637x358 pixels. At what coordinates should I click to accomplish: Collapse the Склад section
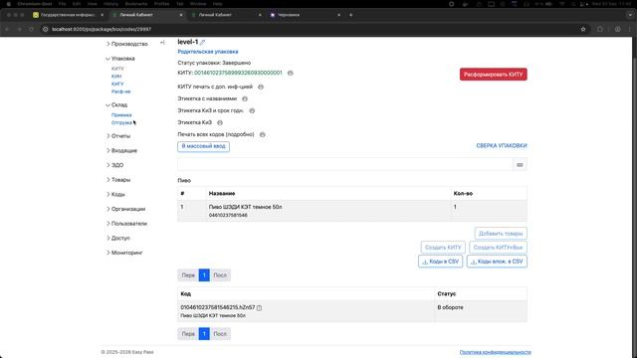click(x=117, y=105)
